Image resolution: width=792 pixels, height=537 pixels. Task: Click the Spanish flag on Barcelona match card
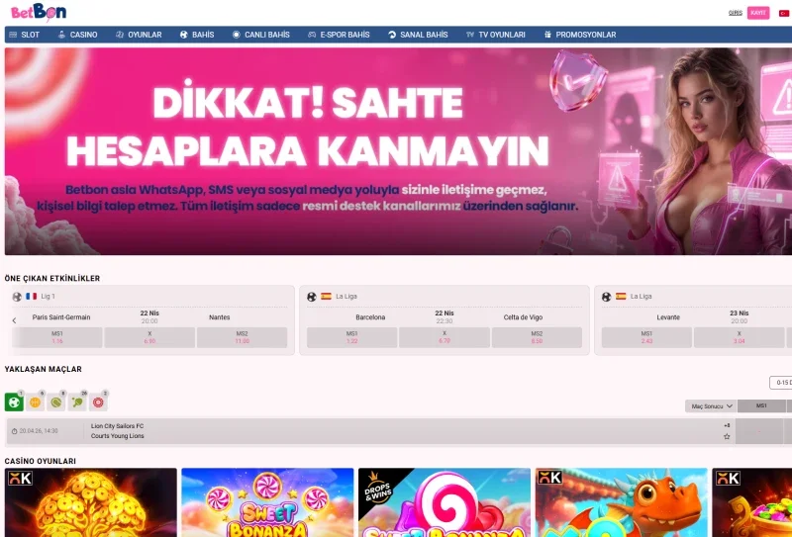click(327, 297)
